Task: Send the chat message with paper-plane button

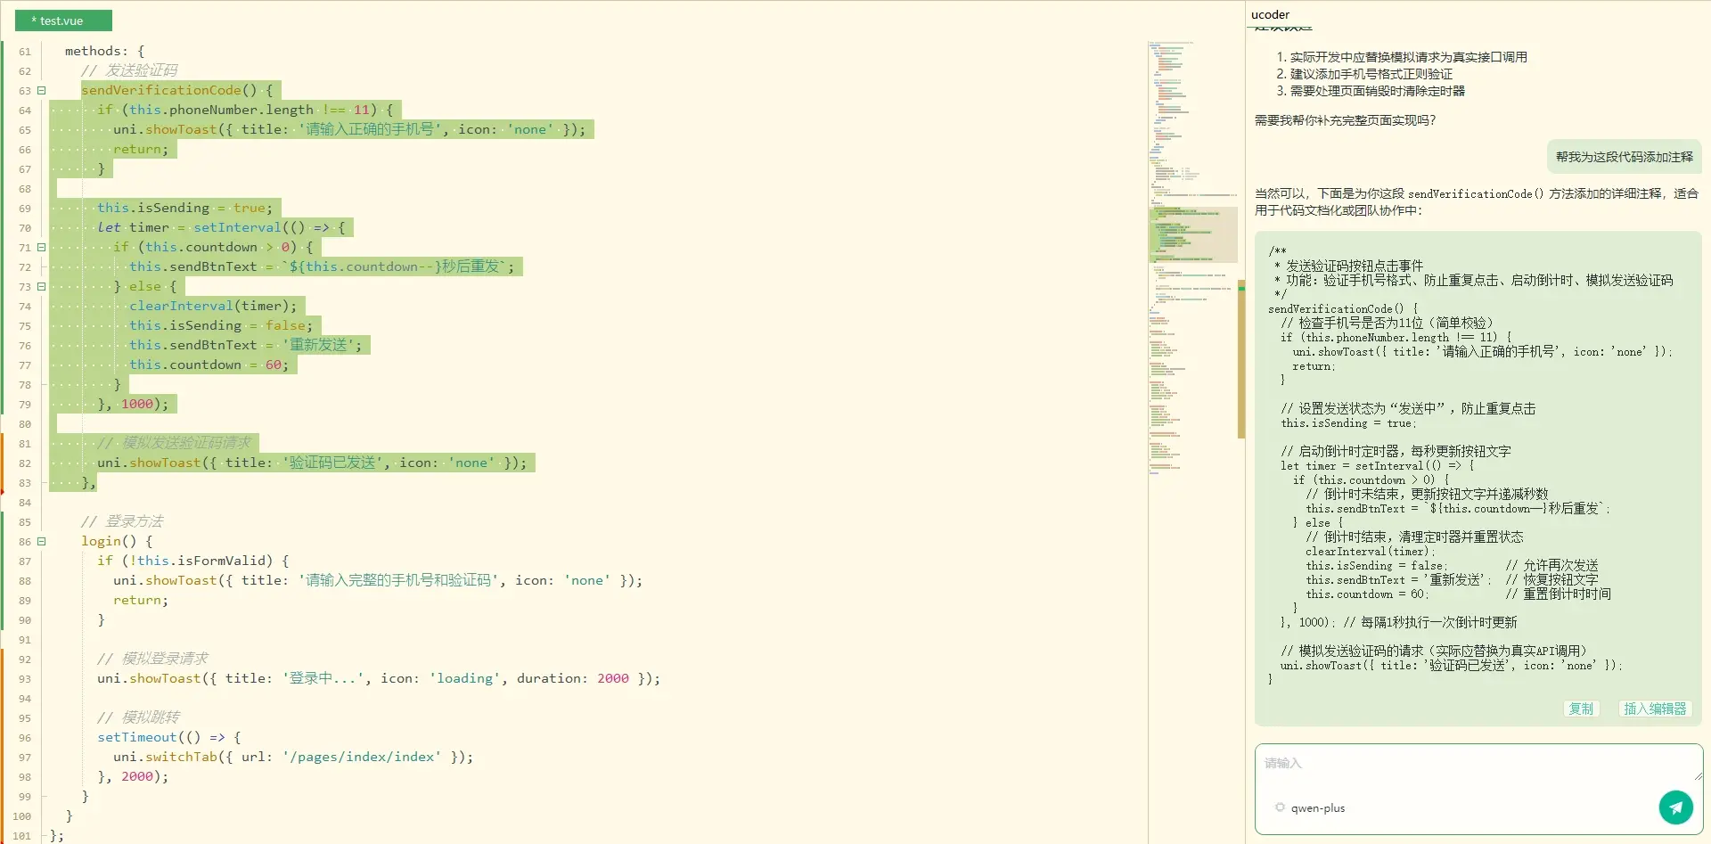Action: point(1675,807)
